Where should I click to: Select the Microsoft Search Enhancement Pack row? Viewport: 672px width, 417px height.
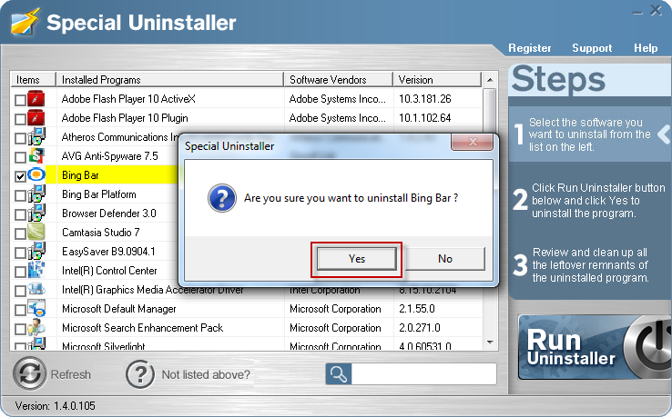pos(247,328)
